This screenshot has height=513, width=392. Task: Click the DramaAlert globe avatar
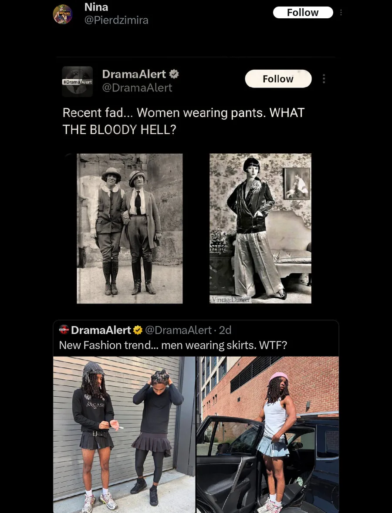(x=78, y=82)
